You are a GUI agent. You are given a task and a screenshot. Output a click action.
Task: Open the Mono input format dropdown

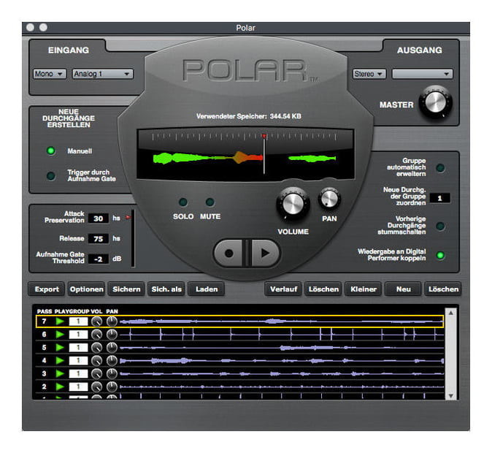pos(50,74)
